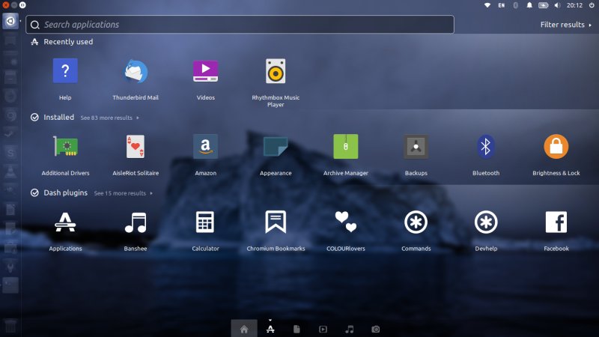
Task: Switch to the Video lens
Action: (323, 329)
